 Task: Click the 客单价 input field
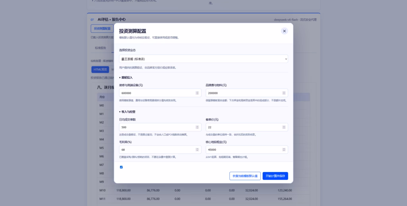[x=247, y=127]
